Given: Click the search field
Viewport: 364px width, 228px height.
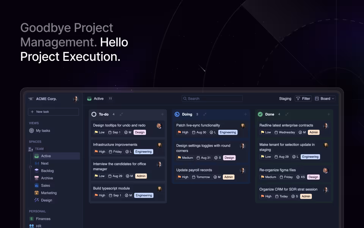Looking at the screenshot, I should pos(212,98).
